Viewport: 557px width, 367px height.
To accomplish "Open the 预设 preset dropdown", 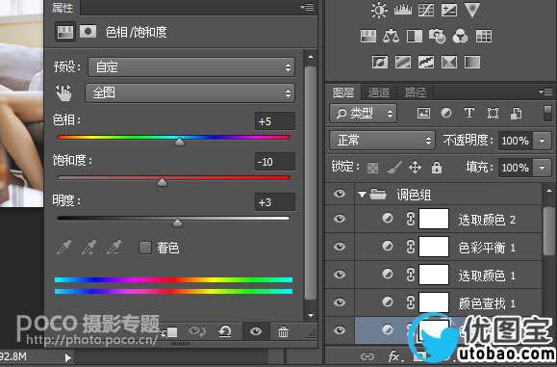I will 191,66.
